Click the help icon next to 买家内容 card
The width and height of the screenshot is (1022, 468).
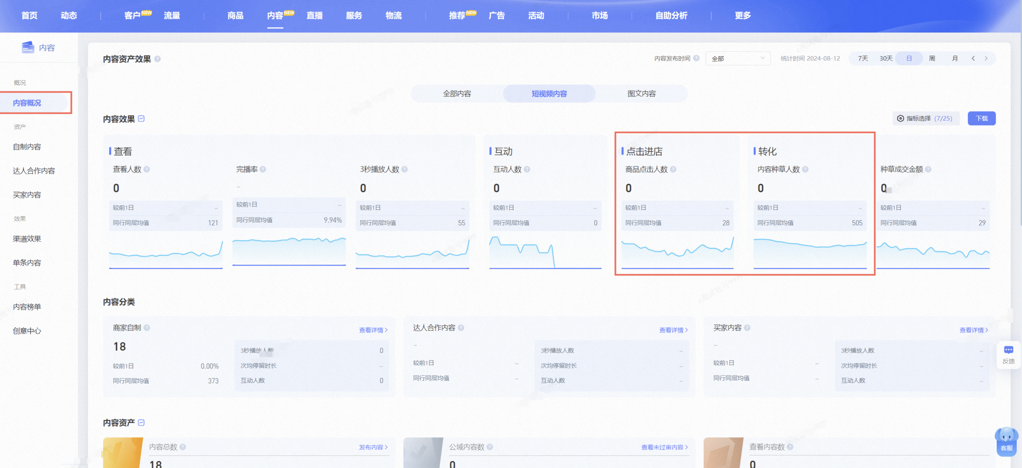point(747,328)
